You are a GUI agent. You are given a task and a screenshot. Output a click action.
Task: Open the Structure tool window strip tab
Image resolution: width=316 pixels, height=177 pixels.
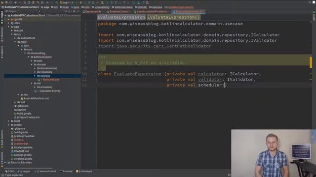(2, 35)
